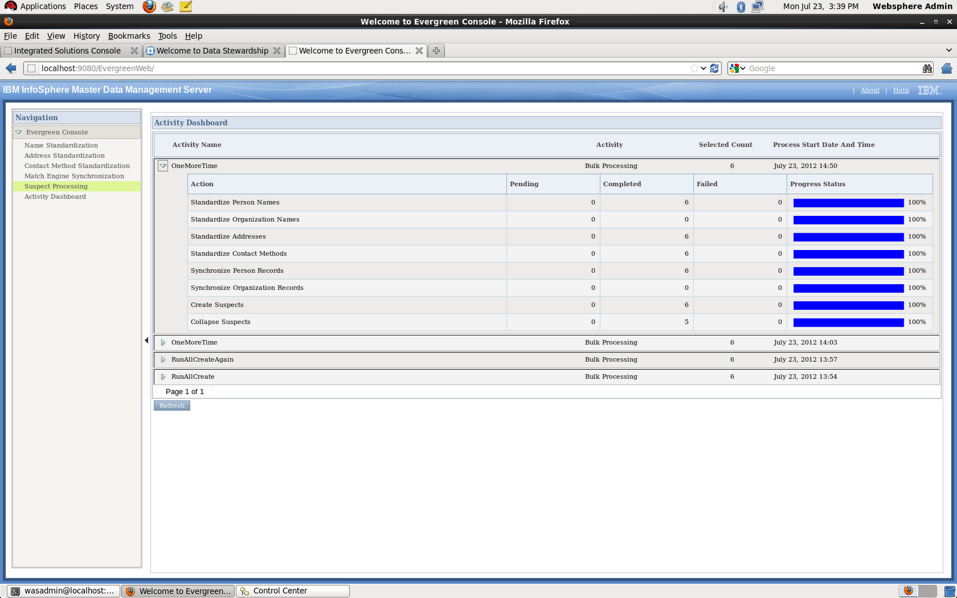
Task: Launch Firefox from the top panel
Action: coord(147,7)
